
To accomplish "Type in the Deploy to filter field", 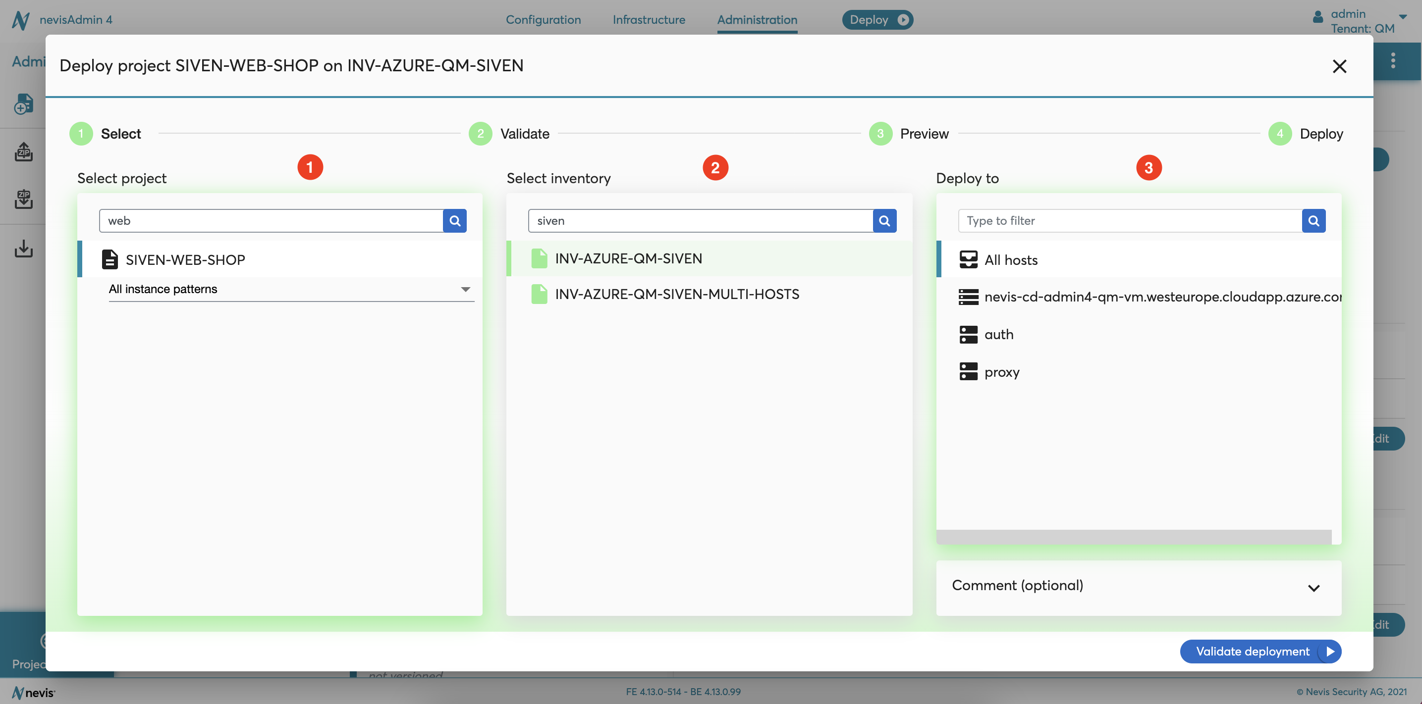I will (1130, 220).
